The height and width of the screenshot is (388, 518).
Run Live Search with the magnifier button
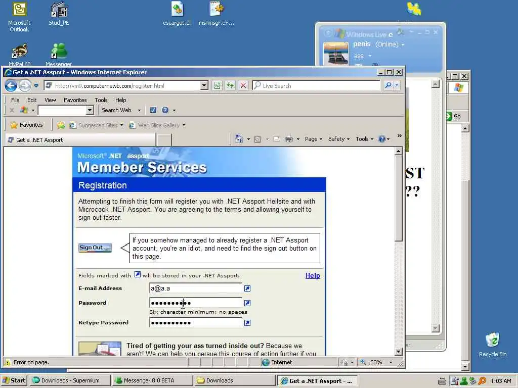coord(388,85)
